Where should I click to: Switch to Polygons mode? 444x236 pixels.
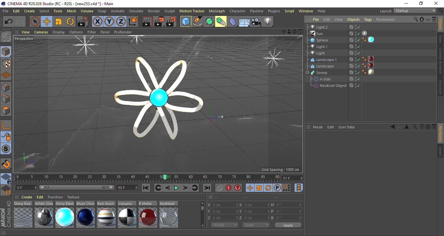(6, 111)
